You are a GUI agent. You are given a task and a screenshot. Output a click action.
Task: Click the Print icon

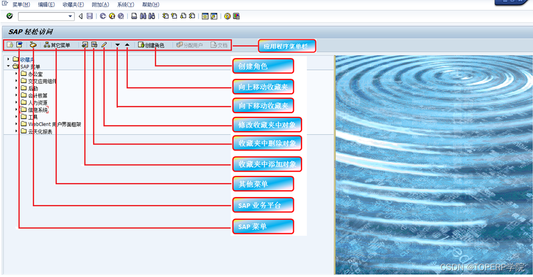134,16
